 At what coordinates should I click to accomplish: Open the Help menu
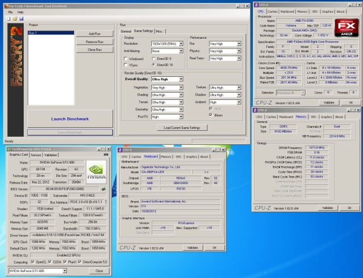21,12
